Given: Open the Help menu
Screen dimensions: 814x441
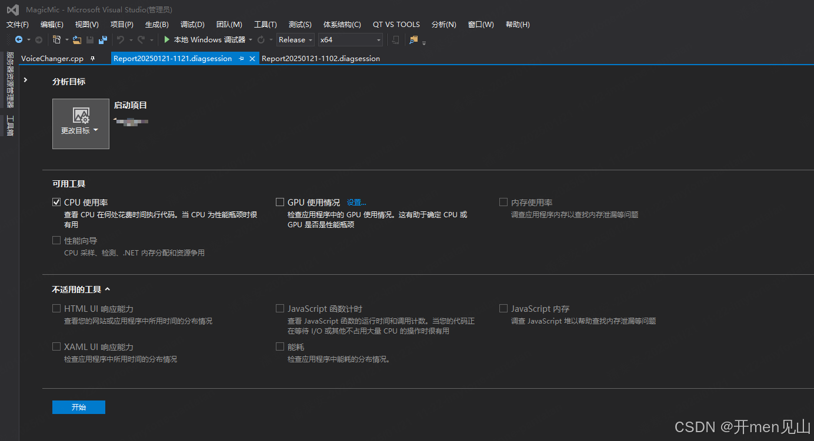Looking at the screenshot, I should [x=518, y=25].
